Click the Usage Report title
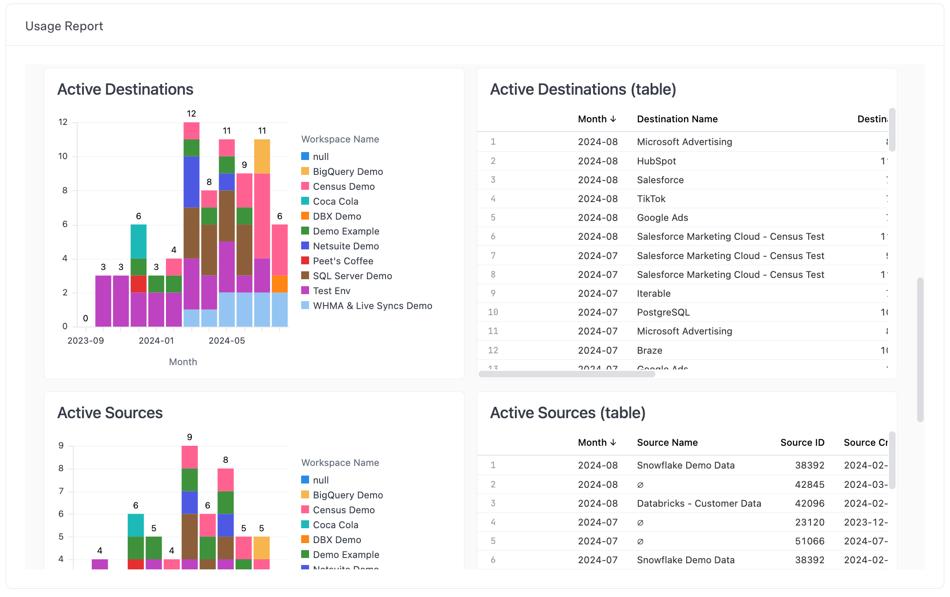This screenshot has height=597, width=950. click(x=64, y=26)
